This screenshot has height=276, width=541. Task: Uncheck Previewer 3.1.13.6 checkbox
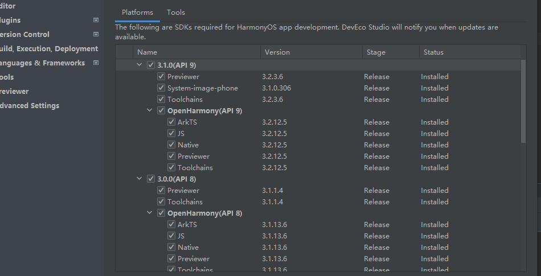coord(171,258)
